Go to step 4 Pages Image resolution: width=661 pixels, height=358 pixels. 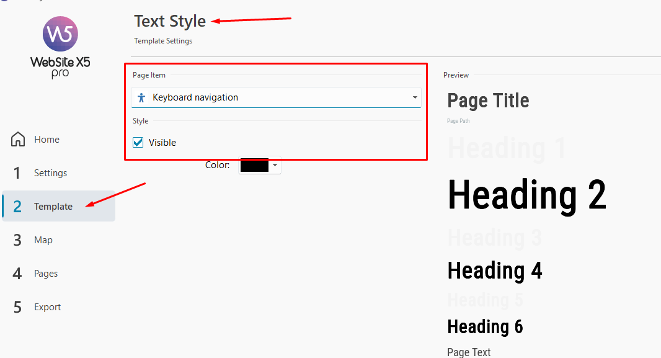58,273
